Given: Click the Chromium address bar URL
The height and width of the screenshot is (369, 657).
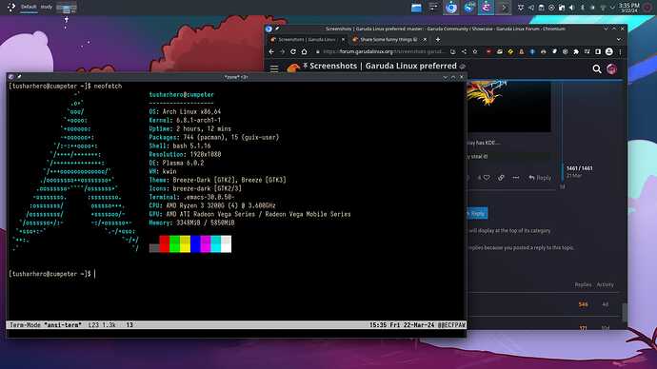Looking at the screenshot, I should tap(383, 52).
